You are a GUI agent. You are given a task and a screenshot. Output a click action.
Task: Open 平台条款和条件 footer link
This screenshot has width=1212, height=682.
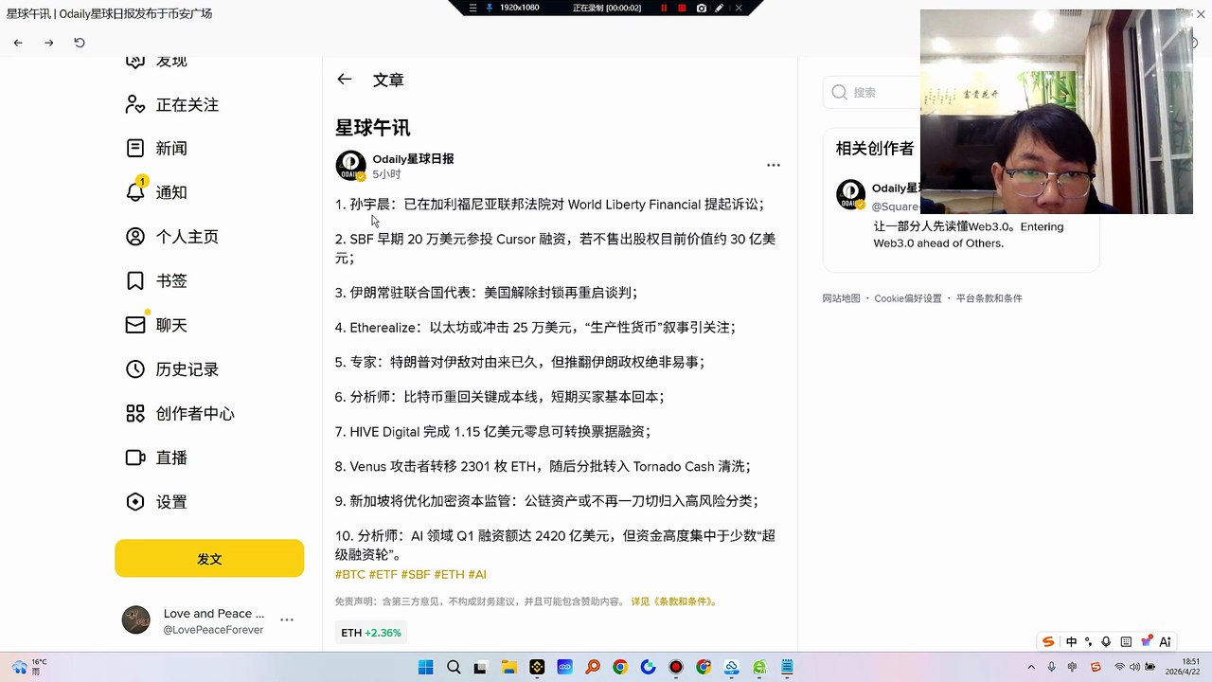(989, 298)
